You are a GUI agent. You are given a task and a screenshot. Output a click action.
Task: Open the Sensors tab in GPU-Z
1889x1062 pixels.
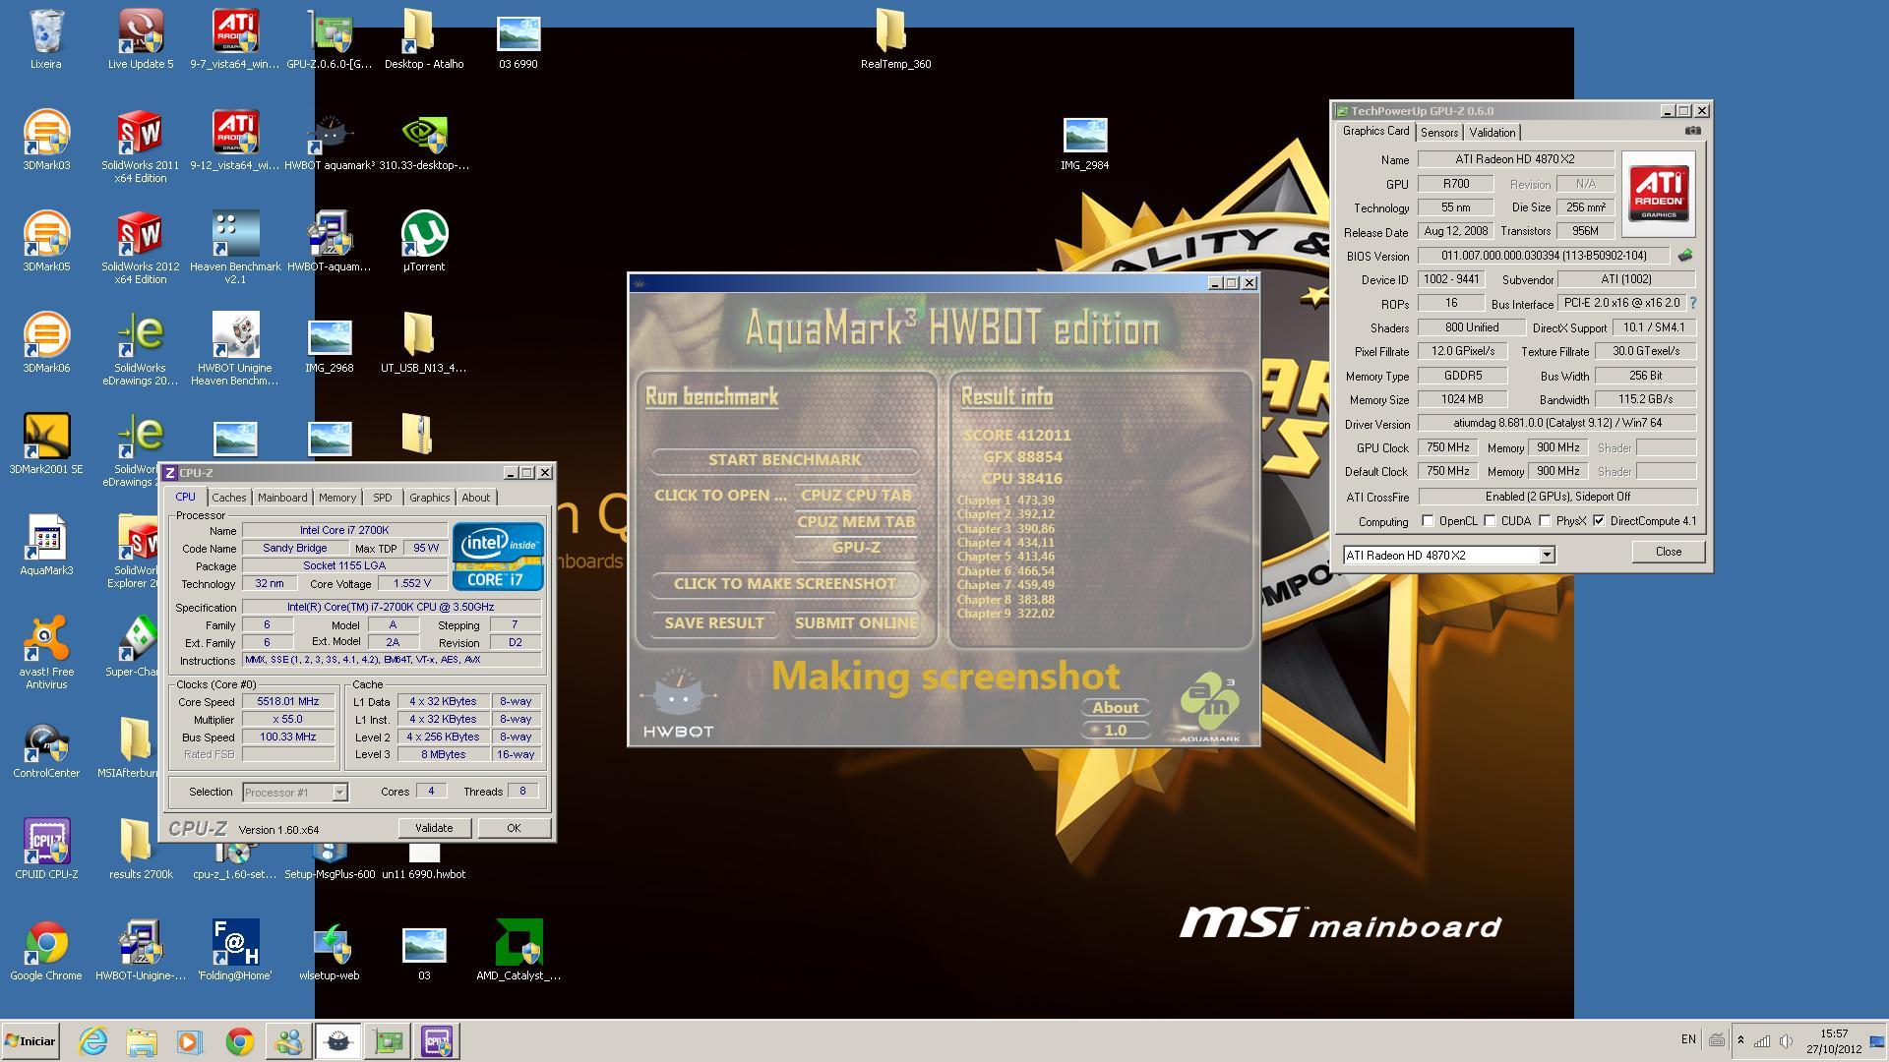coord(1439,133)
